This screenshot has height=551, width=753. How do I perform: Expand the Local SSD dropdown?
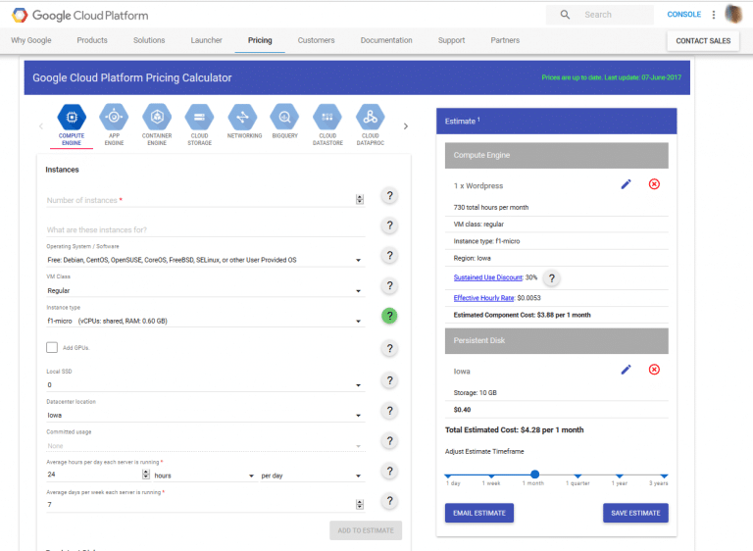coord(206,384)
